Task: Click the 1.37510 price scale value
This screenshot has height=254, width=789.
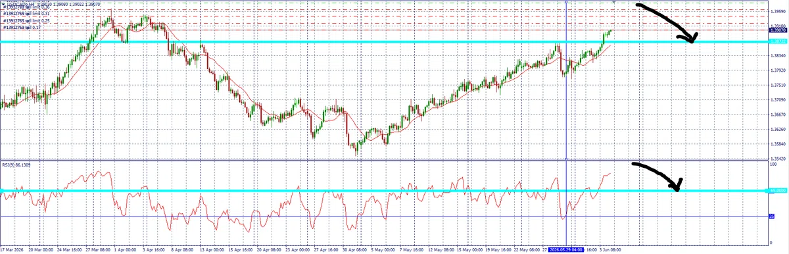Action: click(778, 86)
